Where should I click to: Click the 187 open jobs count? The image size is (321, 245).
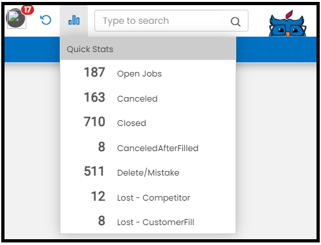(94, 72)
